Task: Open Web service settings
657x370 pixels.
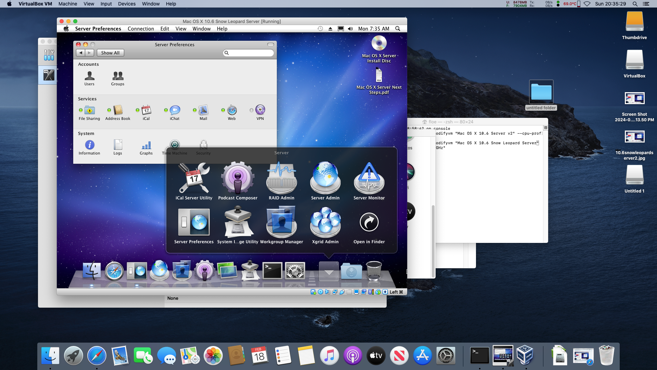Action: point(232,113)
